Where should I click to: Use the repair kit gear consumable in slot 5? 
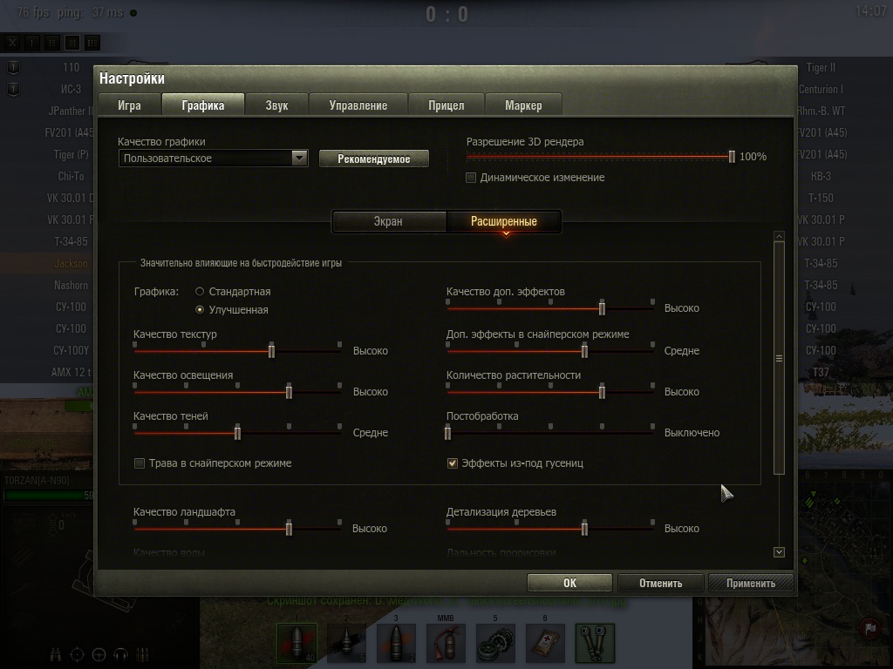(x=495, y=643)
